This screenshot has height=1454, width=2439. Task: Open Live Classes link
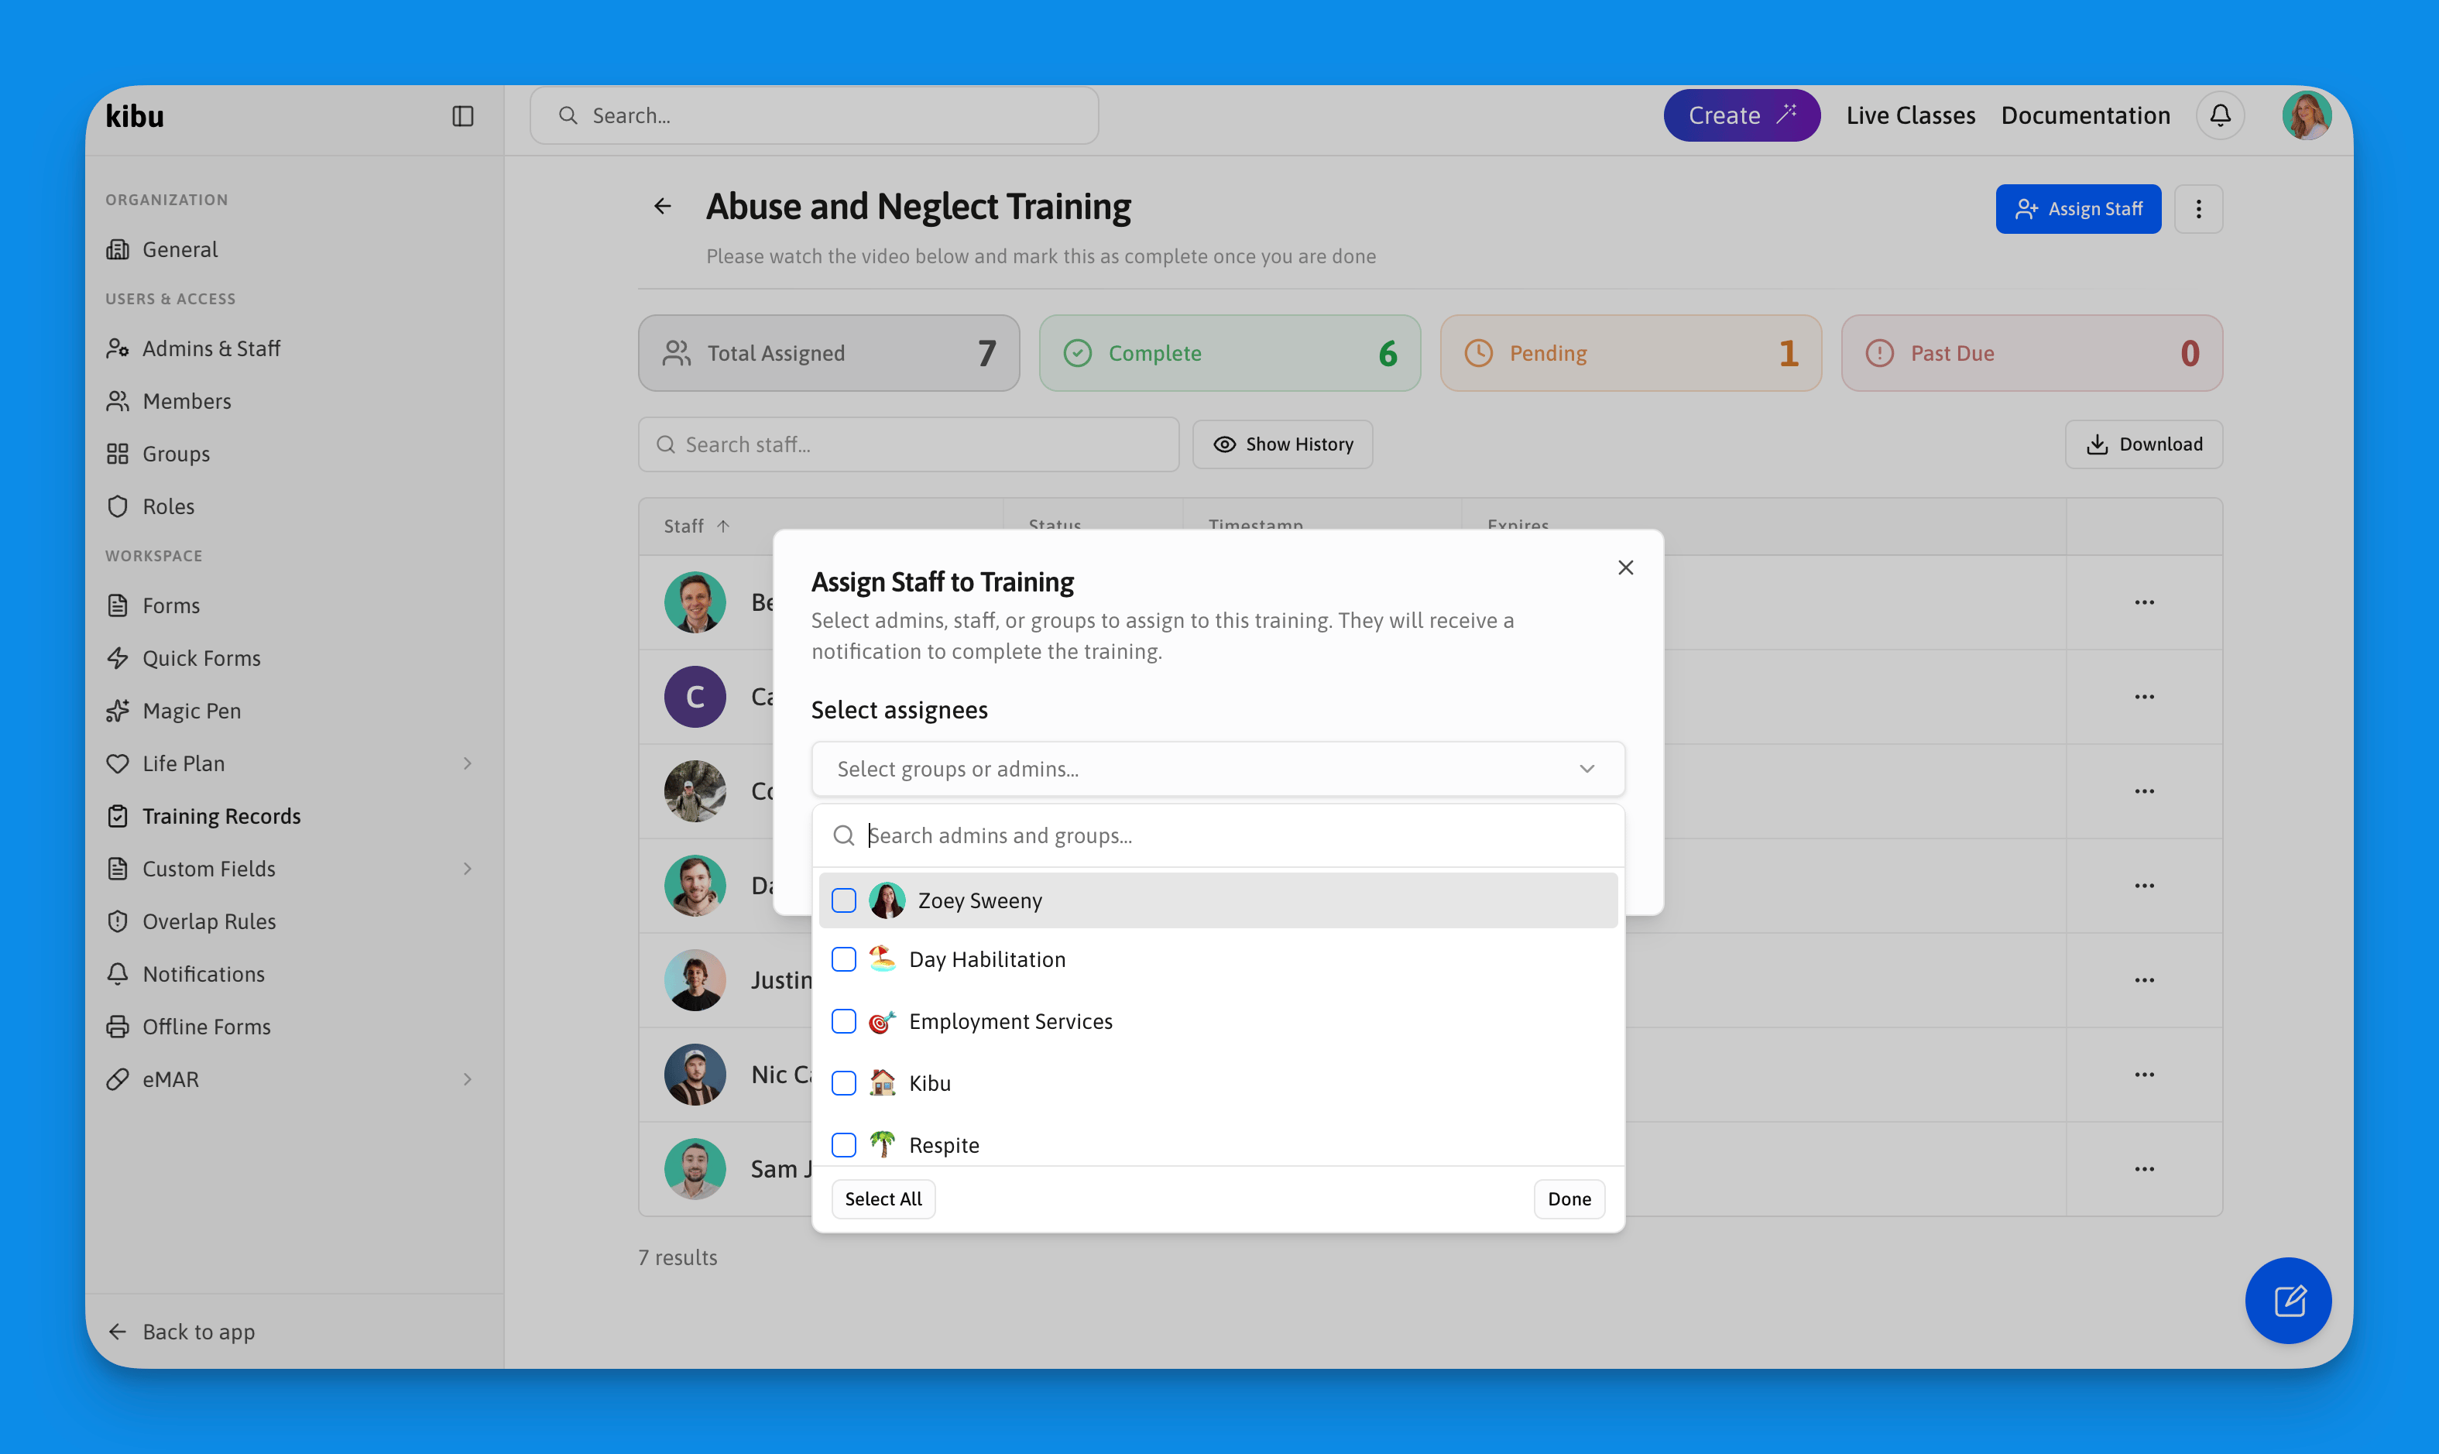point(1910,115)
